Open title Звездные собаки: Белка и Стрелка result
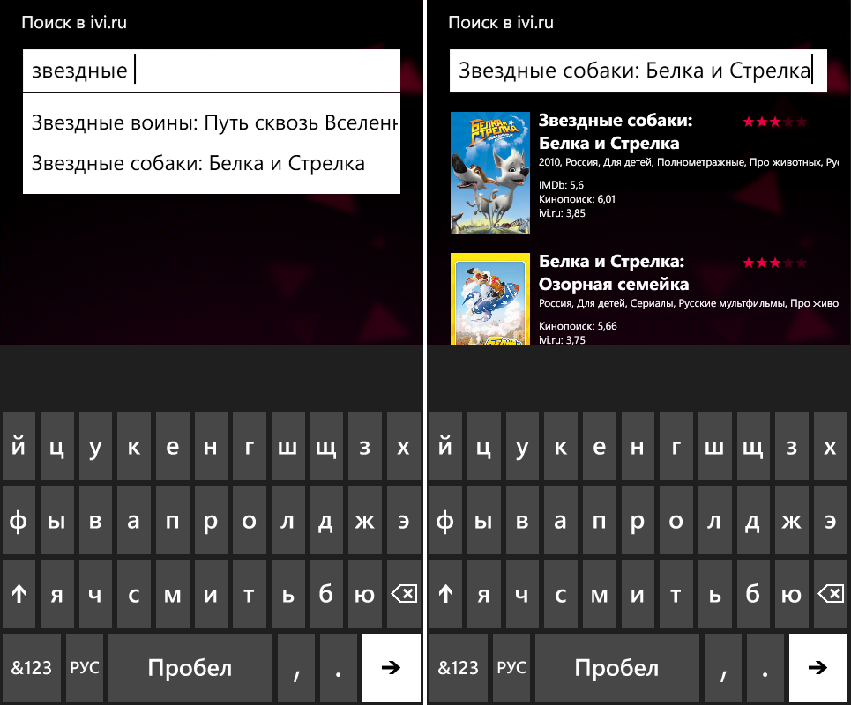Image resolution: width=851 pixels, height=705 pixels. (615, 131)
